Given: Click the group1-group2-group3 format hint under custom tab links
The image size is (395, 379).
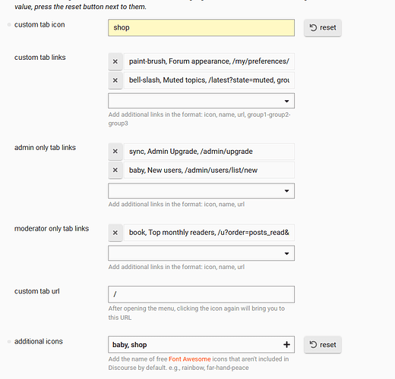Looking at the screenshot, I should [199, 119].
